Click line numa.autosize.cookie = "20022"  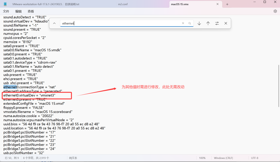point(29,116)
